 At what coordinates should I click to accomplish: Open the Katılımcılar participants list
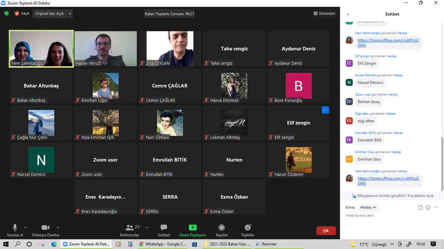click(130, 228)
